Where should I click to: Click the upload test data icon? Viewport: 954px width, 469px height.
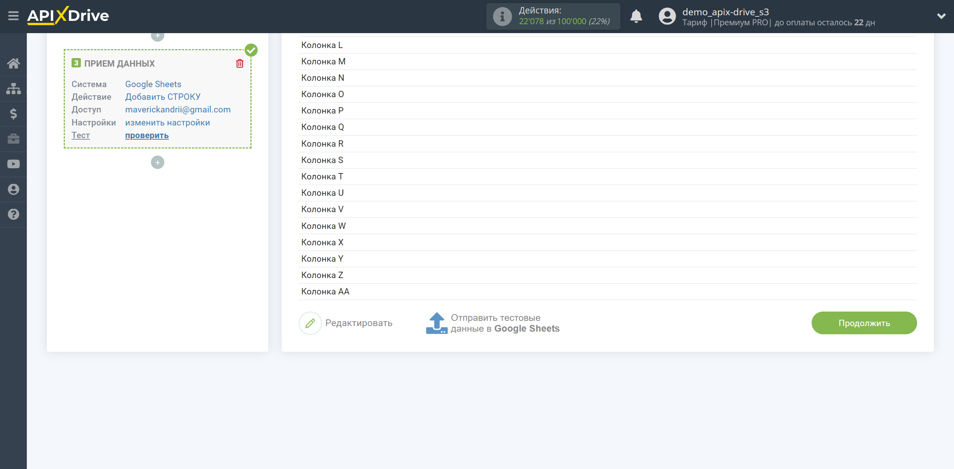(x=436, y=323)
